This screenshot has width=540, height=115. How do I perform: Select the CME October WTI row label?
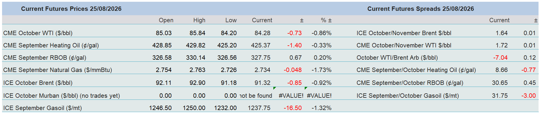click(38, 33)
